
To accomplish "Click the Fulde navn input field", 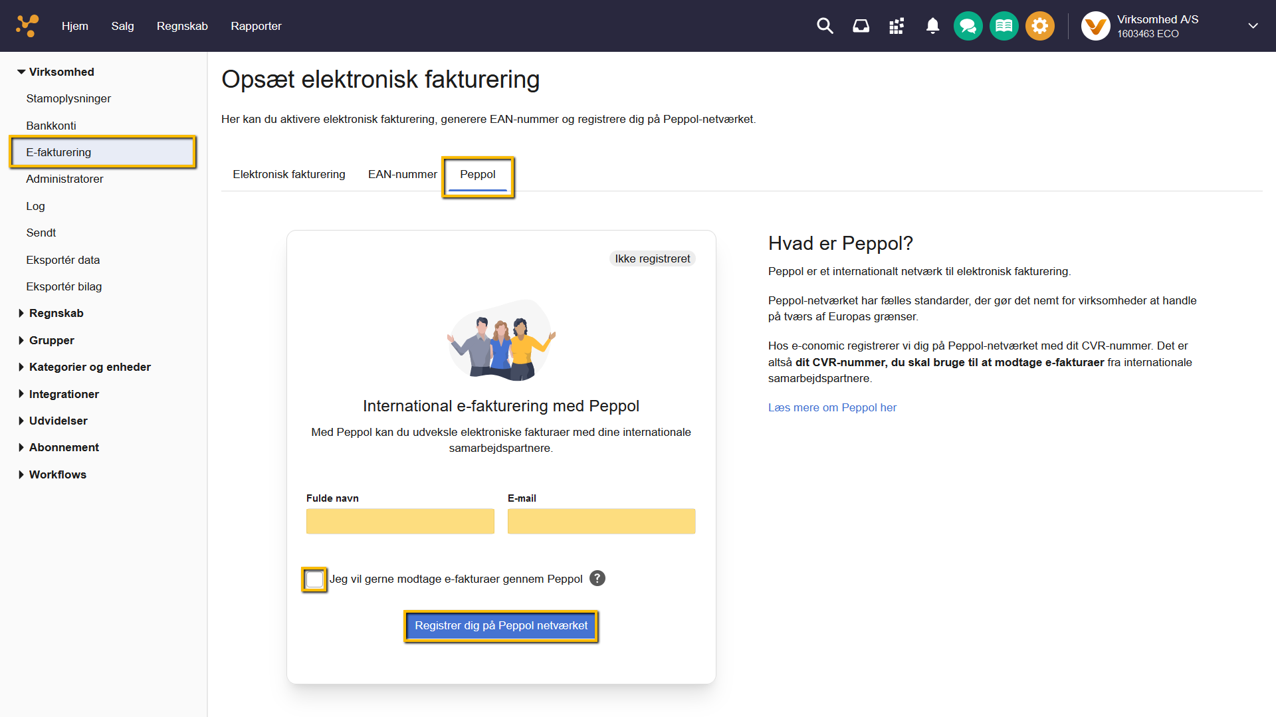I will 399,521.
